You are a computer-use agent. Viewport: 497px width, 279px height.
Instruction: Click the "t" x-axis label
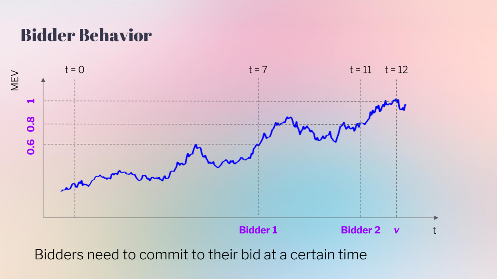tap(434, 231)
